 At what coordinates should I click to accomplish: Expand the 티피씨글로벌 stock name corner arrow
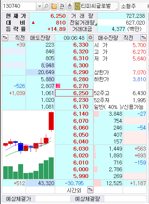[x=117, y=9]
